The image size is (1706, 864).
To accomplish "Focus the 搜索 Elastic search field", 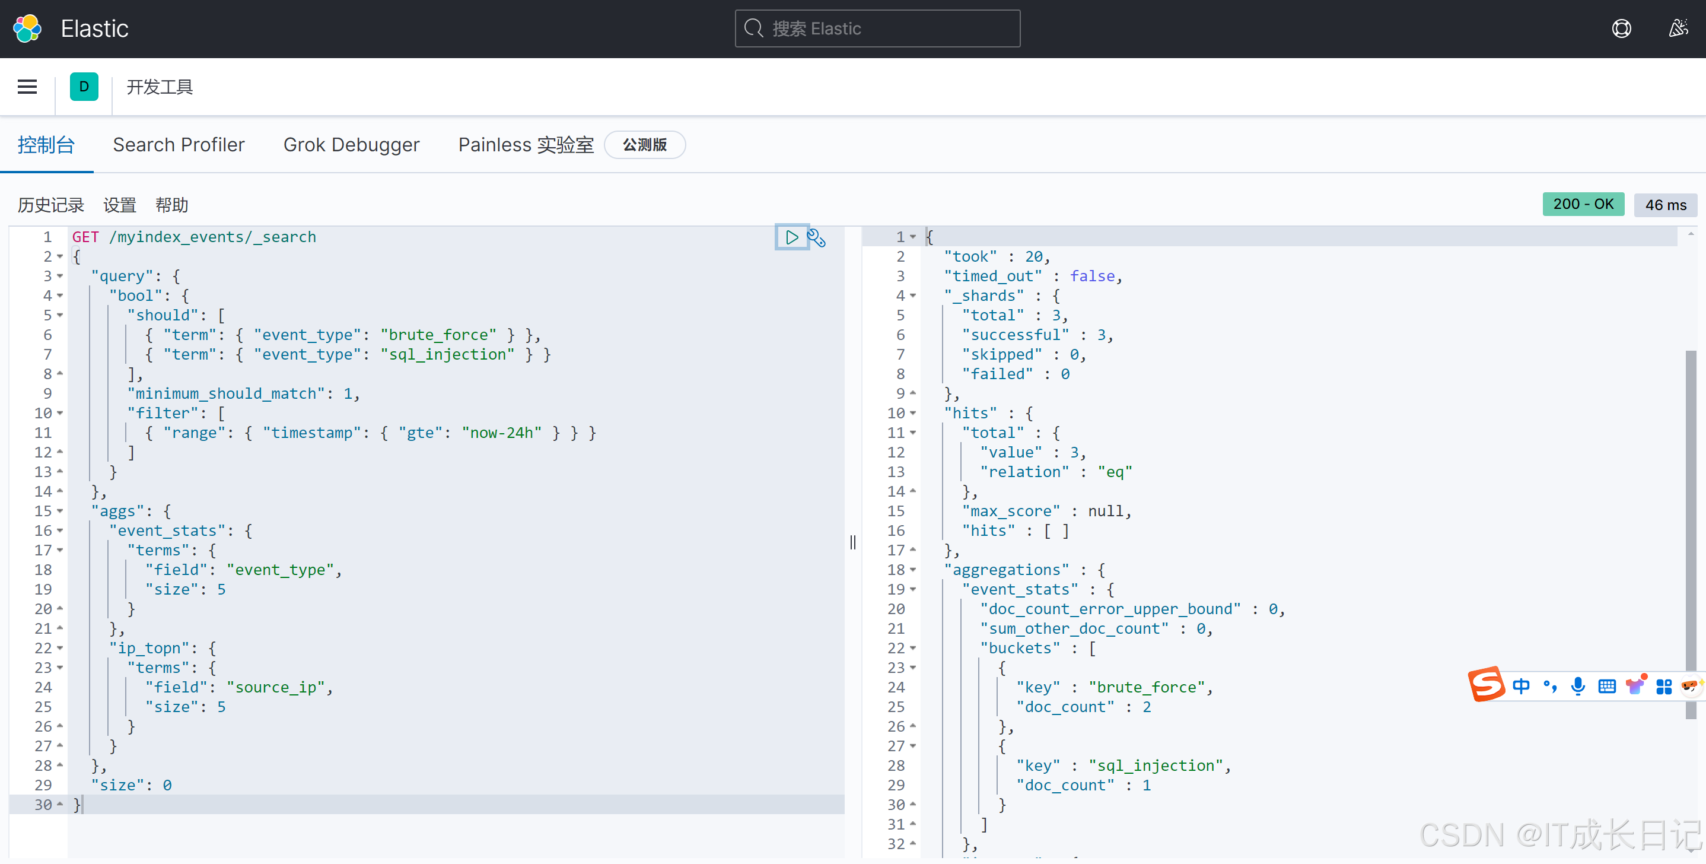I will (877, 28).
